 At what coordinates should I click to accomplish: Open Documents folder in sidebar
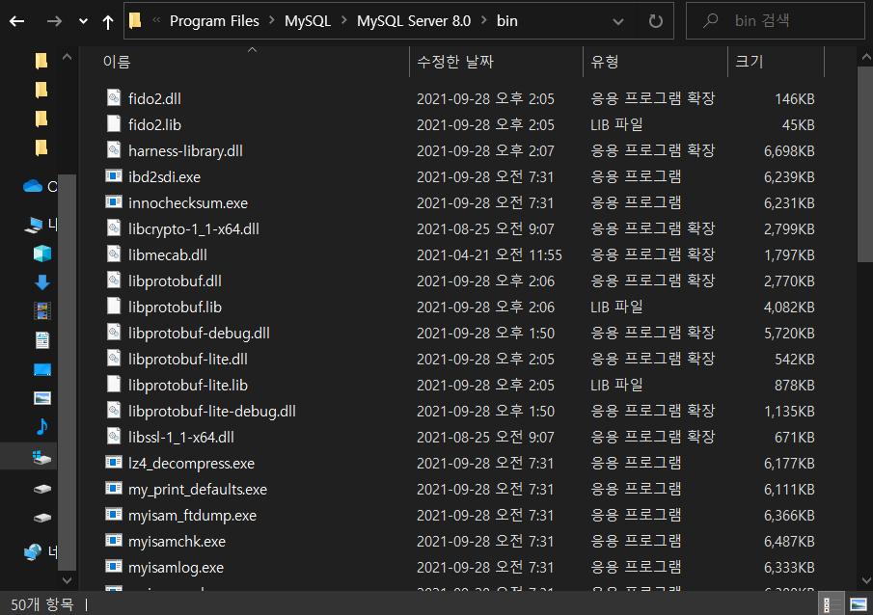point(42,339)
